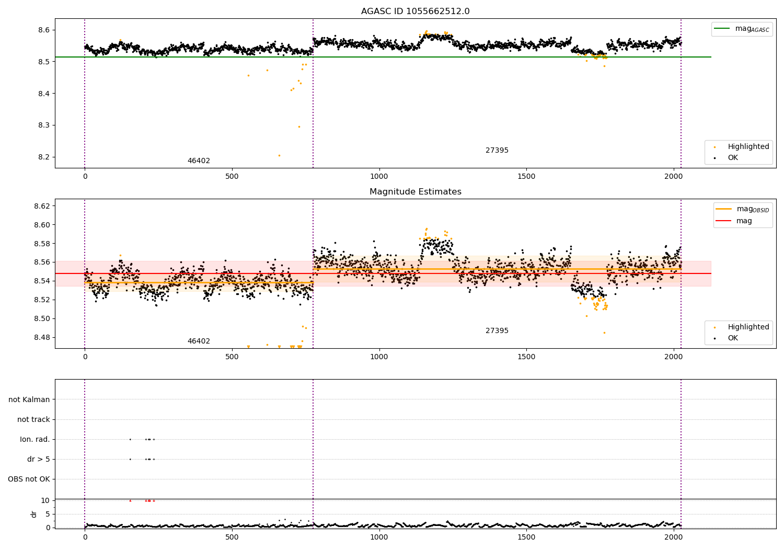Click x-axis tick 500 under the dr plot
The width and height of the screenshot is (784, 549).
(x=232, y=537)
